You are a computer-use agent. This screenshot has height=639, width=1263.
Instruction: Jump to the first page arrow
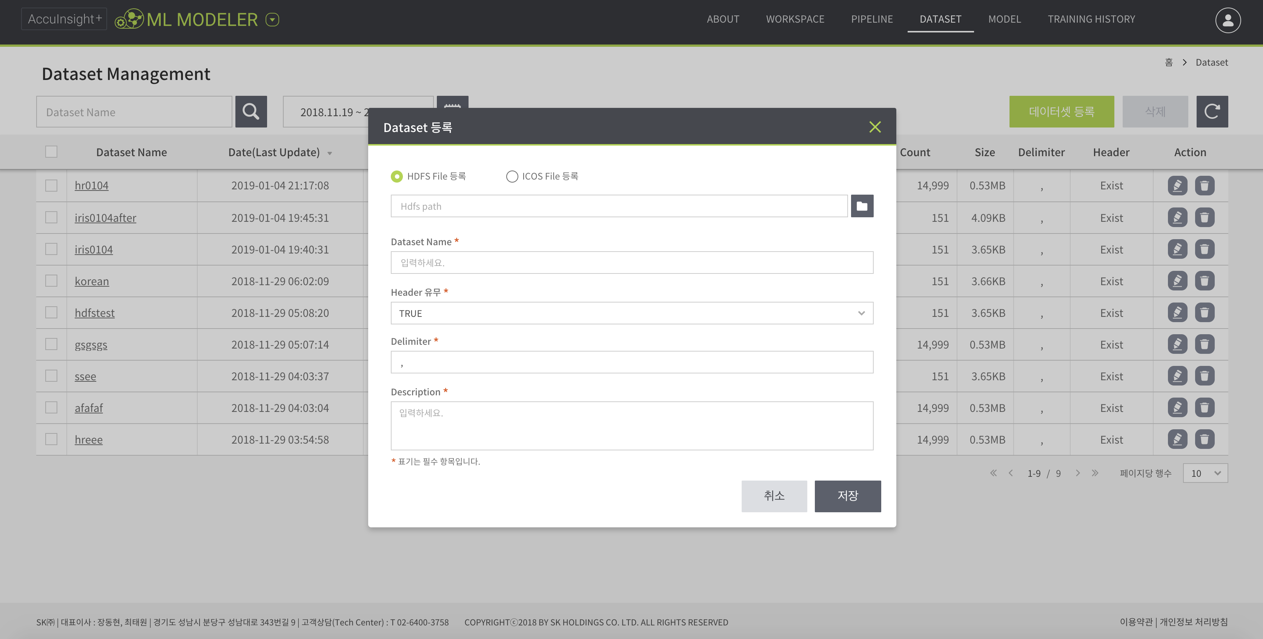993,473
